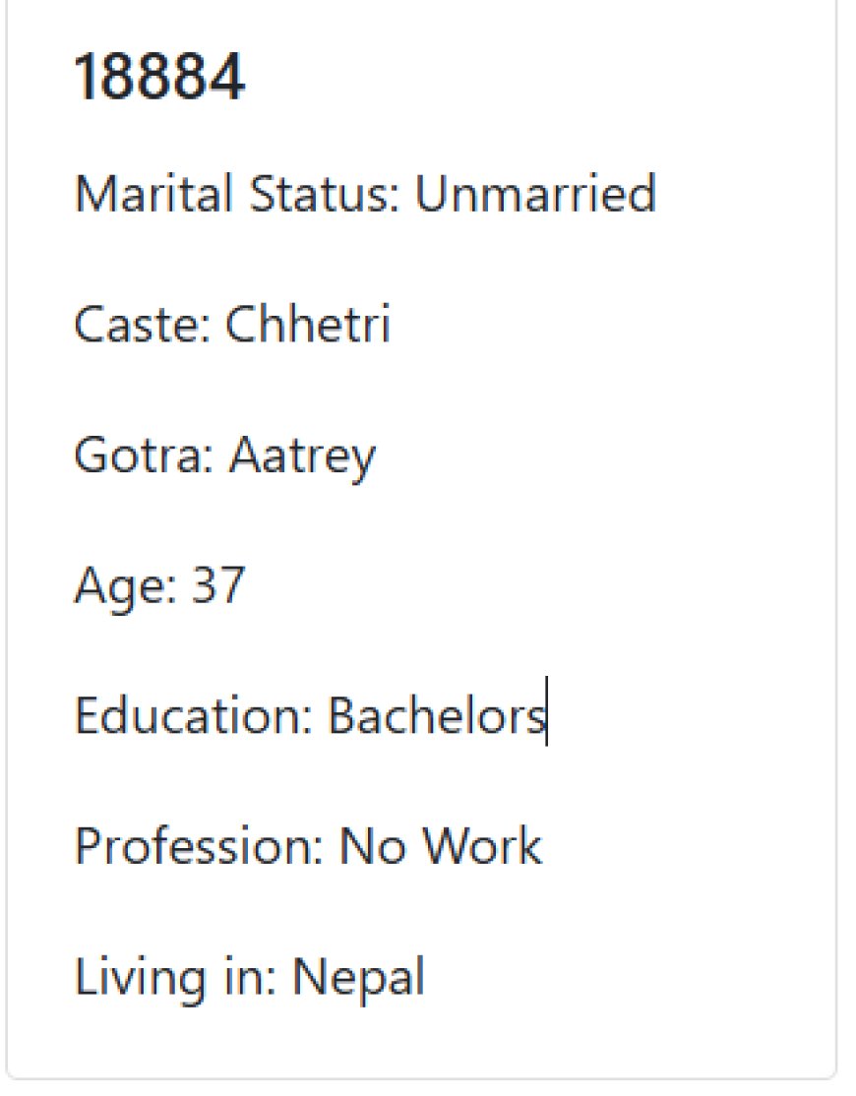Click the bottom border of the profile card
The image size is (856, 1096).
click(421, 1078)
